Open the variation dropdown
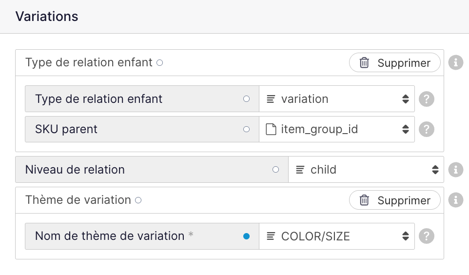The height and width of the screenshot is (275, 469). [x=337, y=99]
